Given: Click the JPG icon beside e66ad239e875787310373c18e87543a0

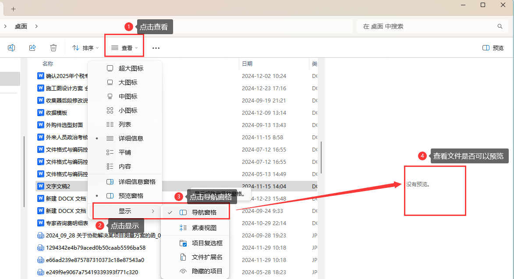Looking at the screenshot, I should point(40,259).
